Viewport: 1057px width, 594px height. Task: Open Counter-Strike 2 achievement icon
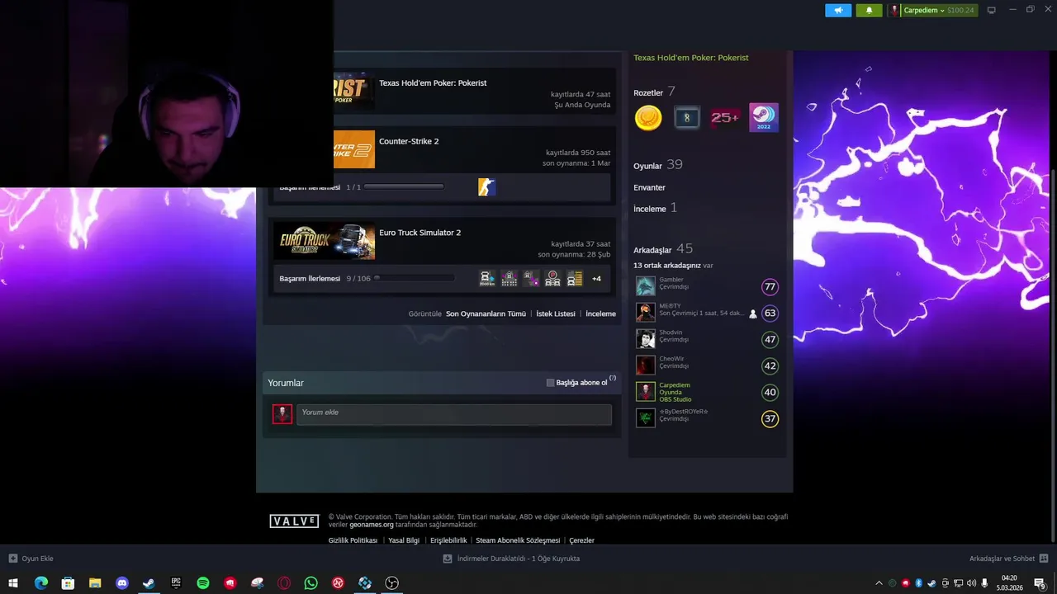(486, 187)
